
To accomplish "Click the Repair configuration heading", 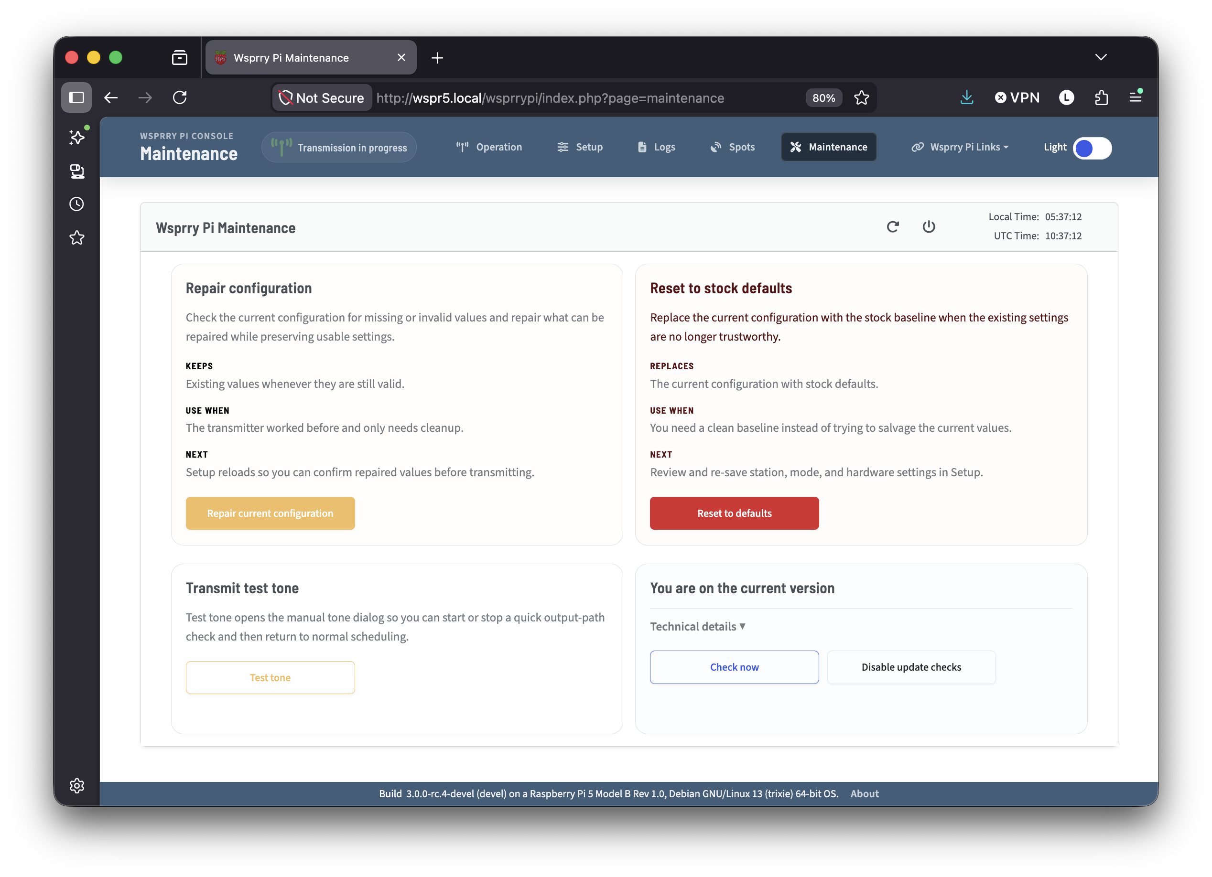I will pos(249,289).
